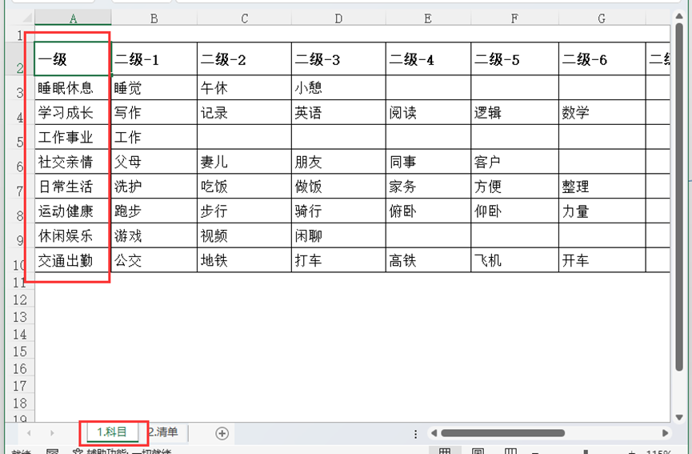Select cell 英语
Viewport: 692px width, 454px height.
(x=338, y=112)
